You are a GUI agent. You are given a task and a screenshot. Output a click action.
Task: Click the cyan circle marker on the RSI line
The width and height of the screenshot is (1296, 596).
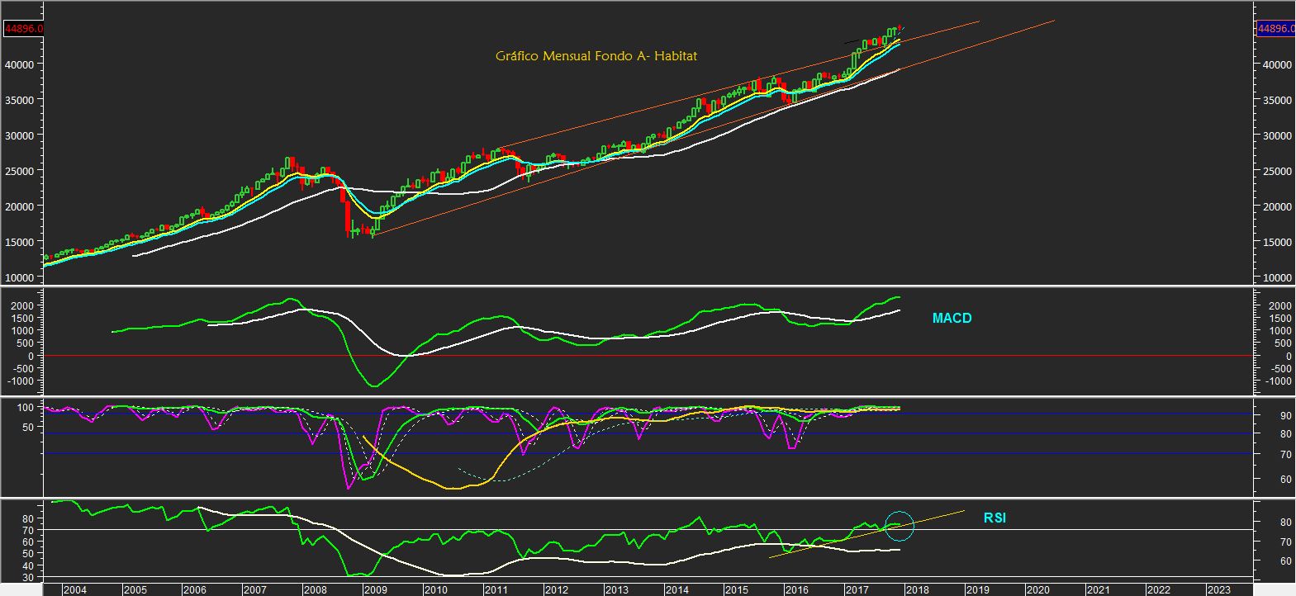point(899,527)
